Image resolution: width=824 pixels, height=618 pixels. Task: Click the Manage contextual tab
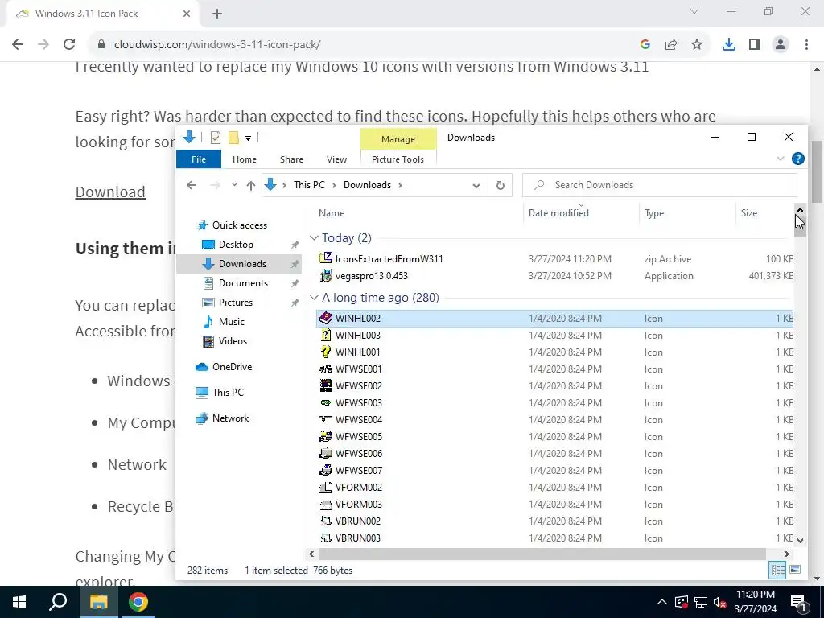click(398, 139)
